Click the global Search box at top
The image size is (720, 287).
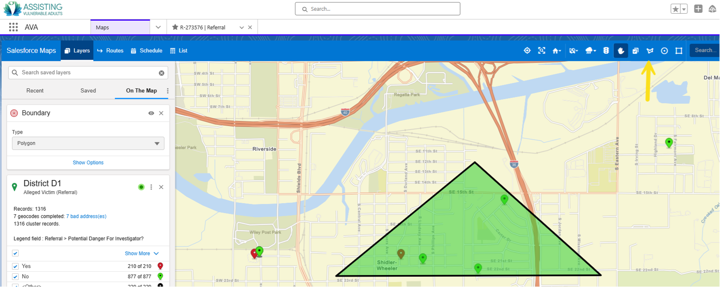tap(377, 9)
